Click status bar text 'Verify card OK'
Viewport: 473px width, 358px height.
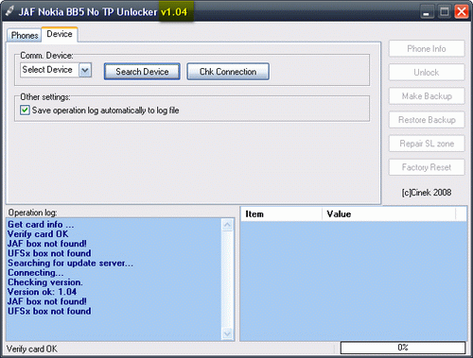32,349
